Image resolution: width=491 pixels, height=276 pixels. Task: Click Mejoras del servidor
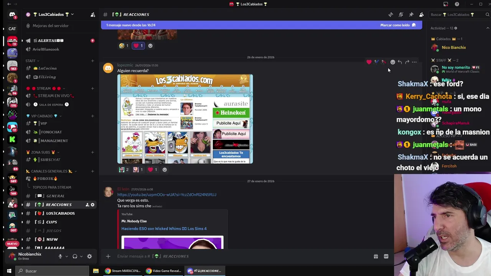pos(59,26)
